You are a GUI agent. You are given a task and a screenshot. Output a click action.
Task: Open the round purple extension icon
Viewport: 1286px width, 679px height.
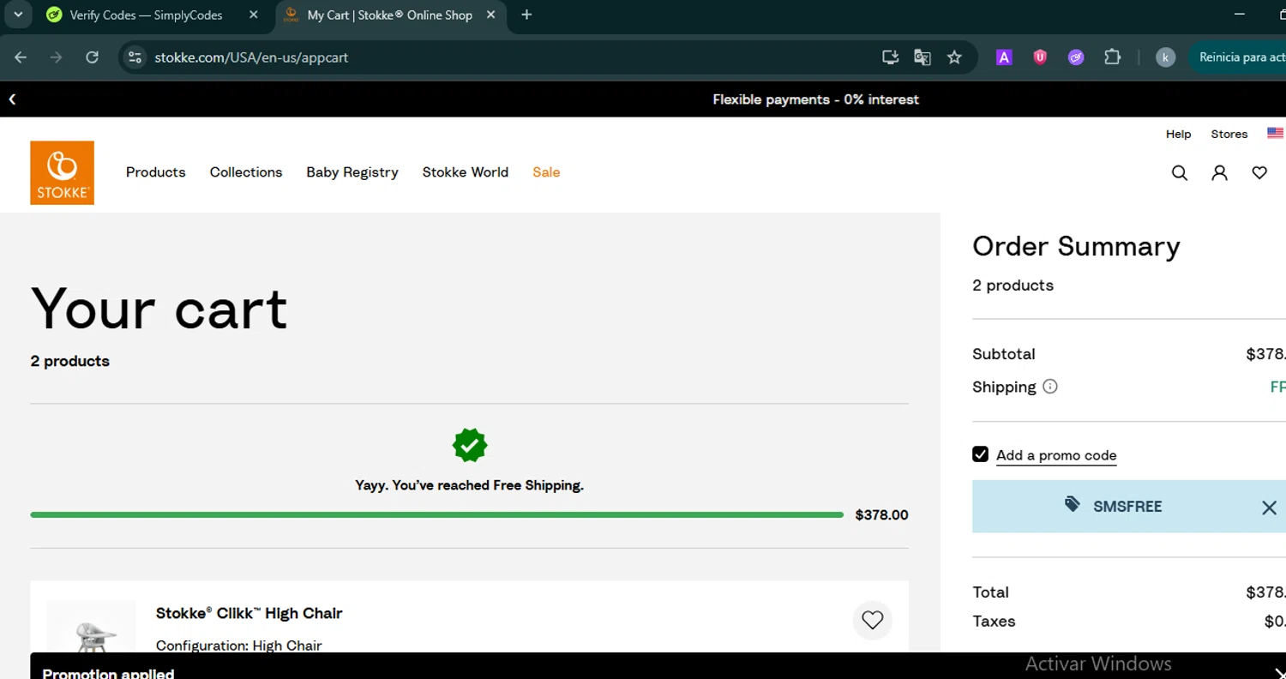(1076, 57)
